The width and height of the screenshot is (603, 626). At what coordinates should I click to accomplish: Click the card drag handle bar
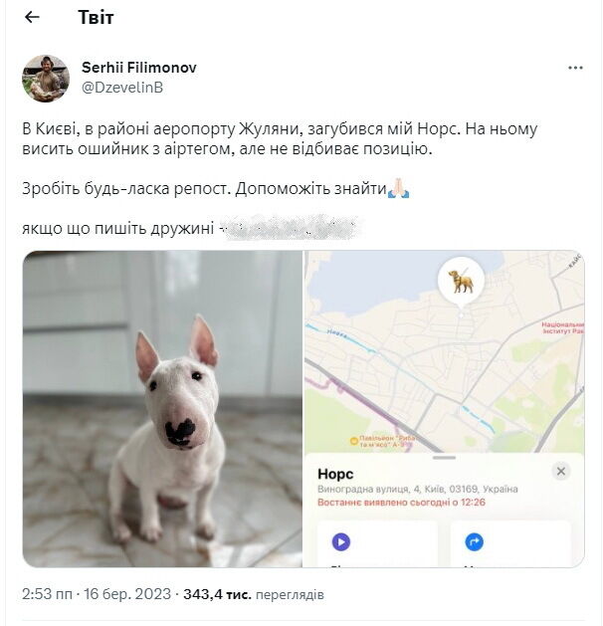coord(444,458)
